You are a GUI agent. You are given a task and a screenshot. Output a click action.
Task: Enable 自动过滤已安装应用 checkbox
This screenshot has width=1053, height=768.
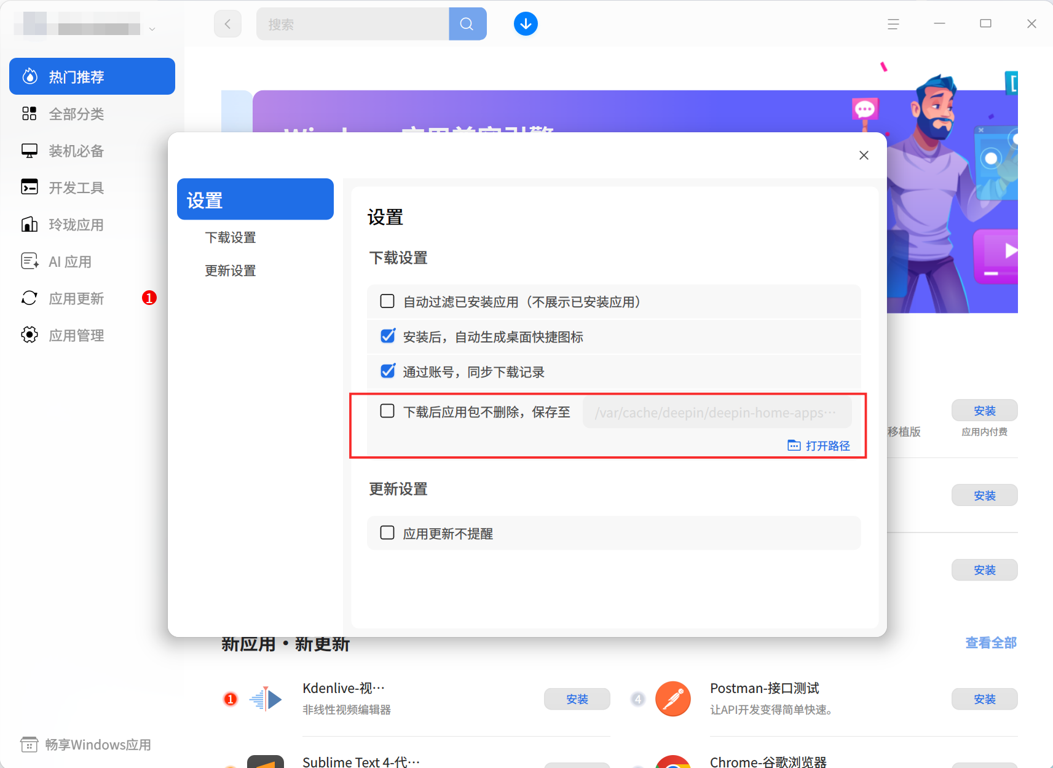387,301
